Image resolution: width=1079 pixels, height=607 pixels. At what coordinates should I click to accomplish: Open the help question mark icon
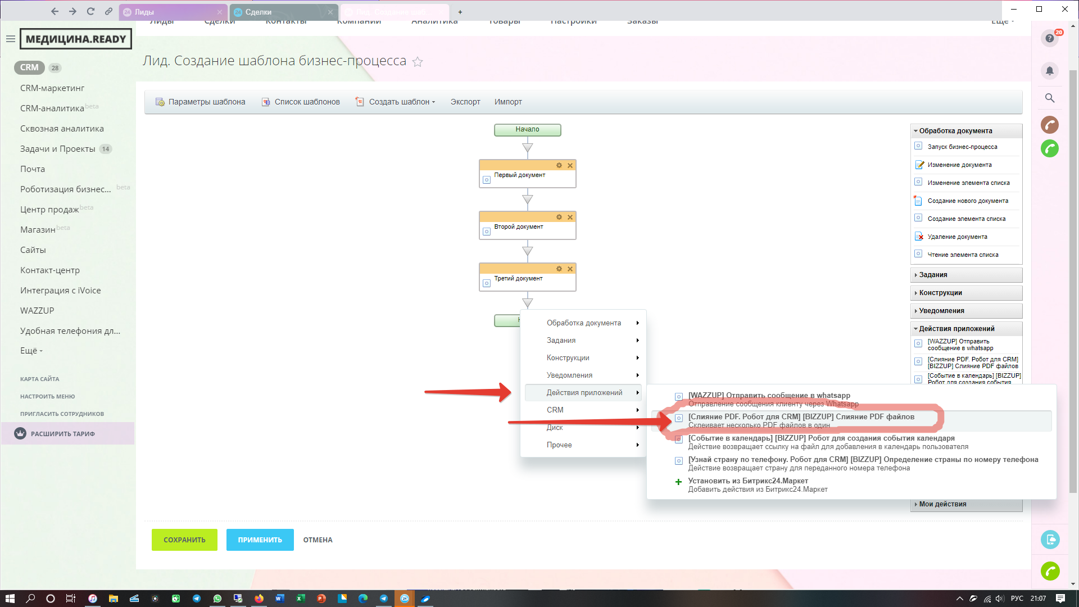[x=1049, y=39]
